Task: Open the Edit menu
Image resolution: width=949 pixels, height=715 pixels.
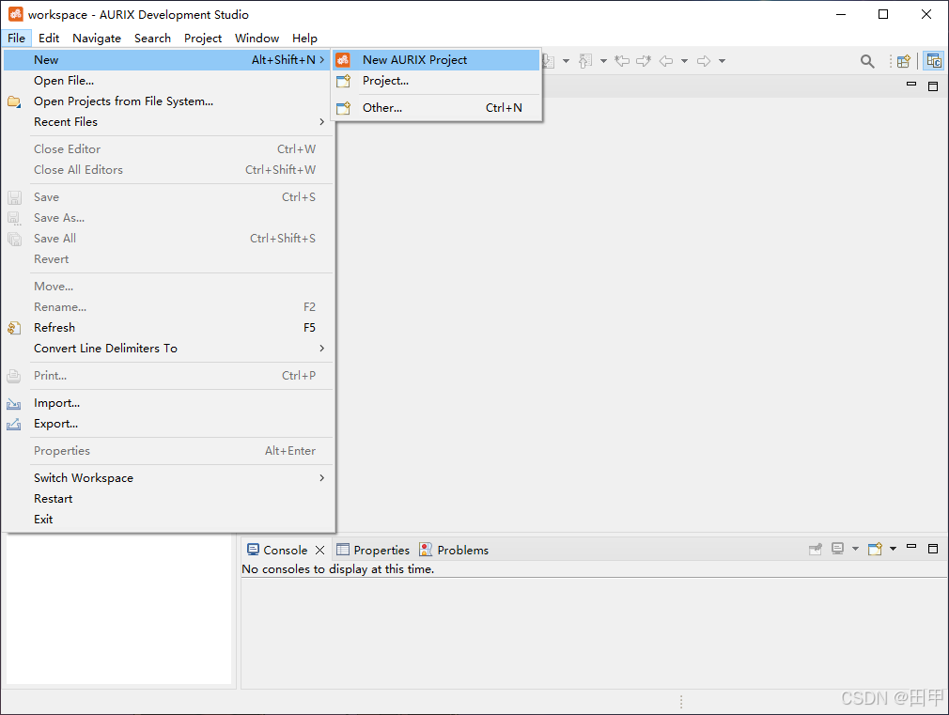Action: (x=49, y=39)
